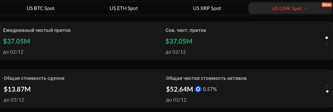This screenshot has width=333, height=112.
Task: Click the 'Сов. чист. приток' heading
Action: [186, 30]
